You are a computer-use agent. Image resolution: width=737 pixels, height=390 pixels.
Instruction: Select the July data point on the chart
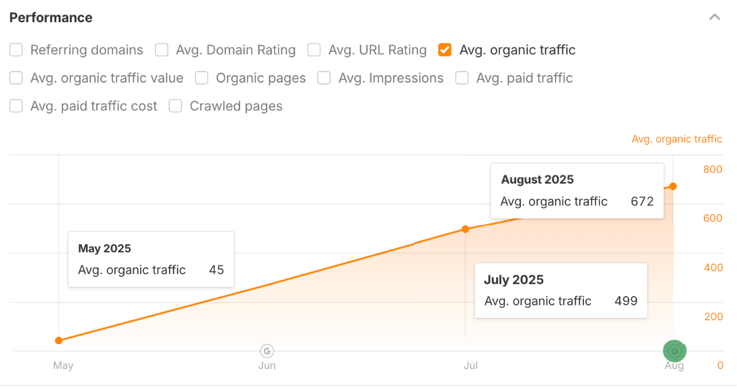[465, 229]
